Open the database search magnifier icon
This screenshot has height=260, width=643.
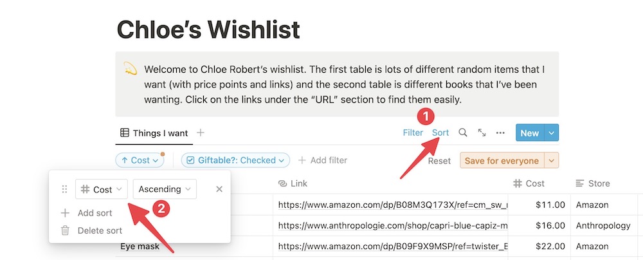(x=462, y=133)
